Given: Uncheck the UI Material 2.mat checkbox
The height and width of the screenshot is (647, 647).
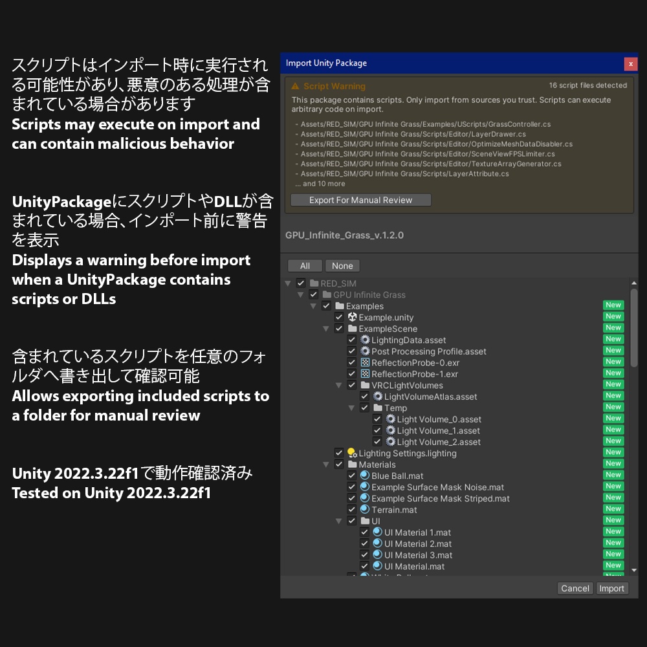Looking at the screenshot, I should 365,543.
